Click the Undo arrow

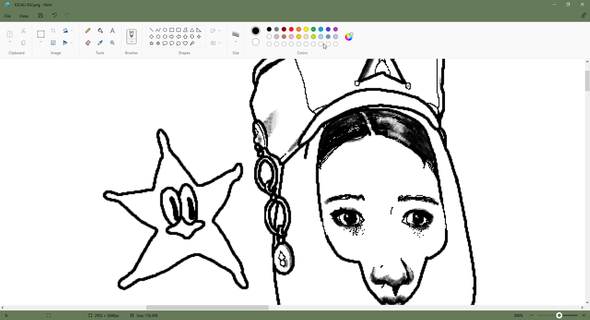coord(54,16)
